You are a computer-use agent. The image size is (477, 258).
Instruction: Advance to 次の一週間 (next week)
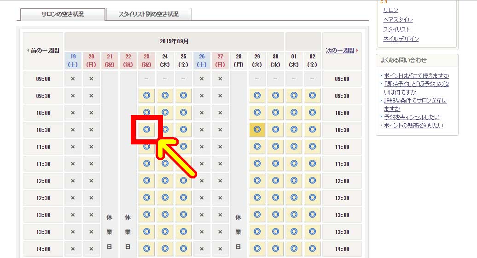342,50
